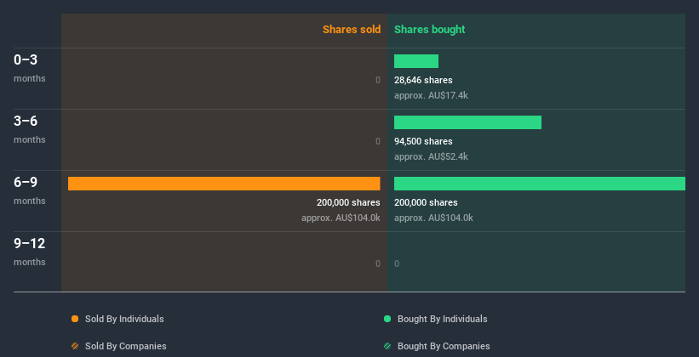The width and height of the screenshot is (699, 357).
Task: Click approx. AU$104.0k under shares sold
Action: [341, 218]
